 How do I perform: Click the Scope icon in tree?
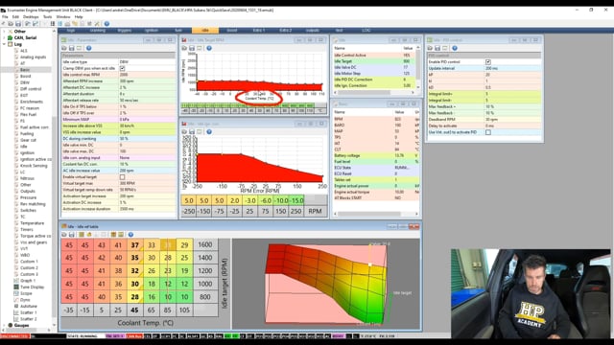(16, 293)
